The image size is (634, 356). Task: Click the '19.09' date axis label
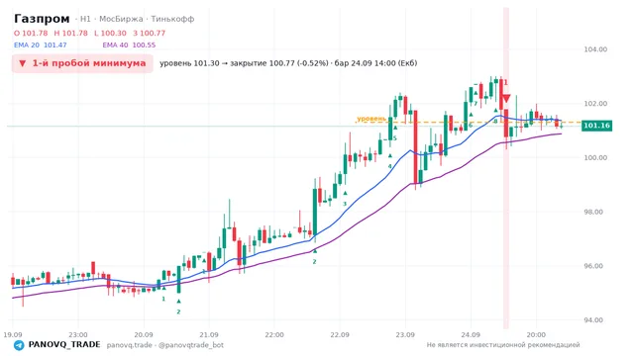[13, 334]
